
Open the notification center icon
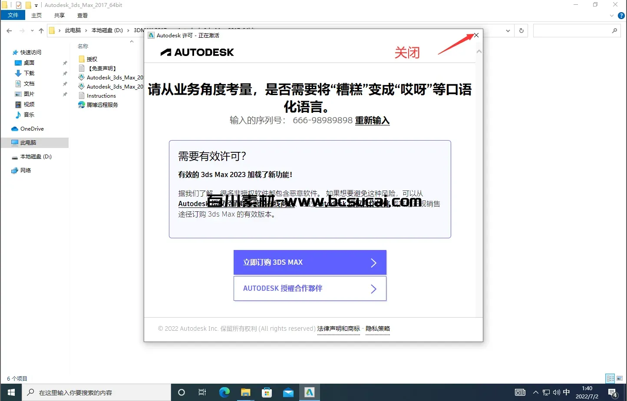pyautogui.click(x=613, y=393)
